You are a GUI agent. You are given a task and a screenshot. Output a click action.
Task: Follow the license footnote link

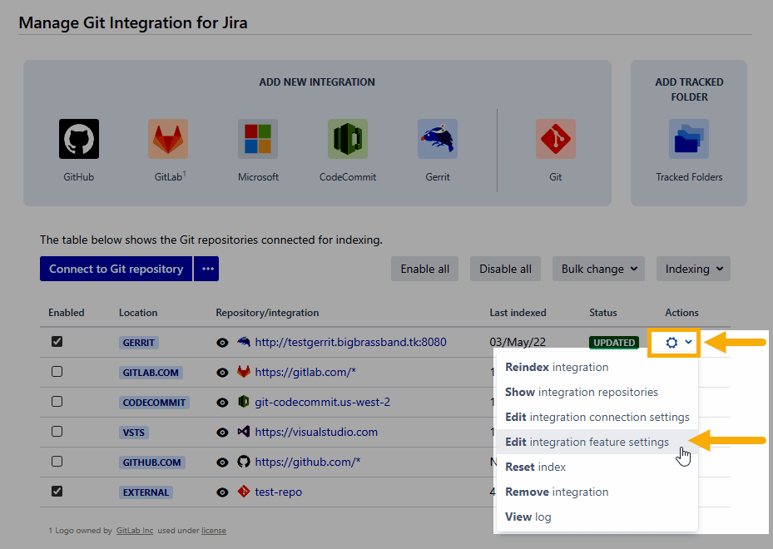pyautogui.click(x=214, y=530)
